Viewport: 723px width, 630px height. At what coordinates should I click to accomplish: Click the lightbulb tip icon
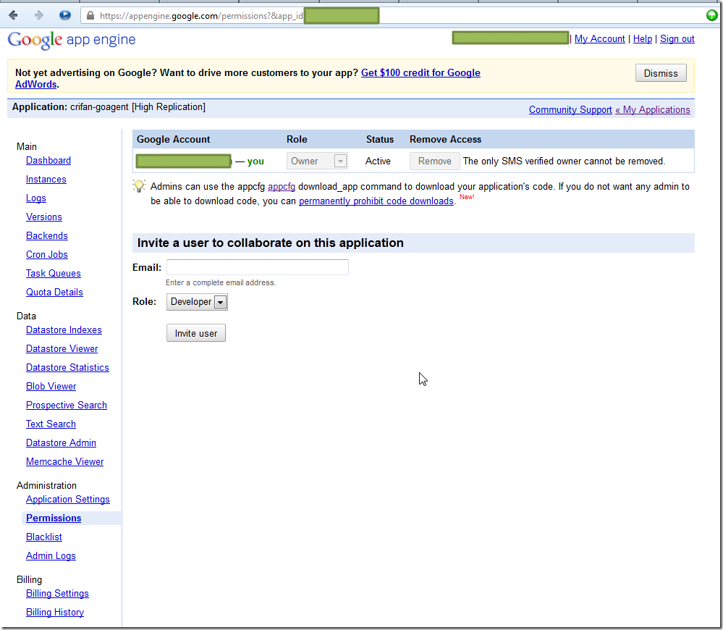[139, 186]
